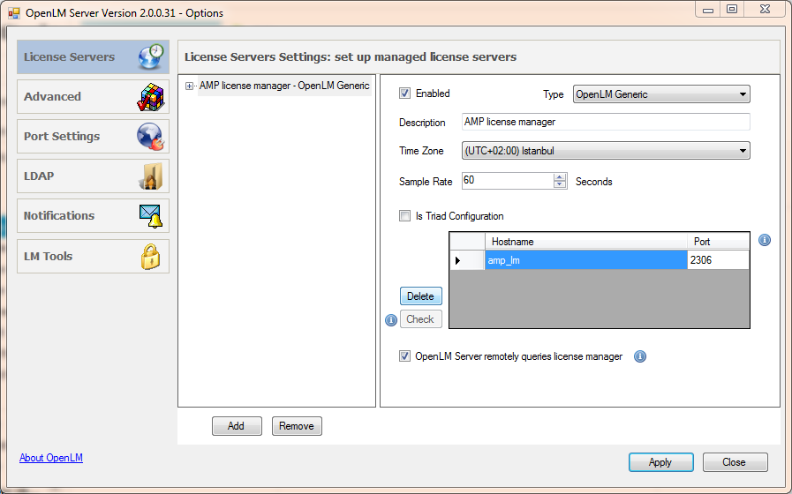Open the Port Settings tab
Image resolution: width=792 pixels, height=494 pixels.
point(93,137)
